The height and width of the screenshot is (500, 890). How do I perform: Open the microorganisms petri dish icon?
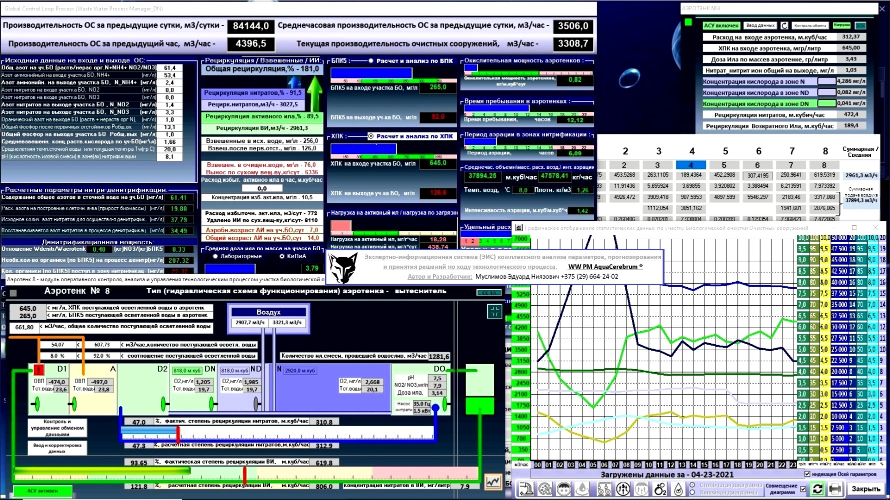[545, 489]
